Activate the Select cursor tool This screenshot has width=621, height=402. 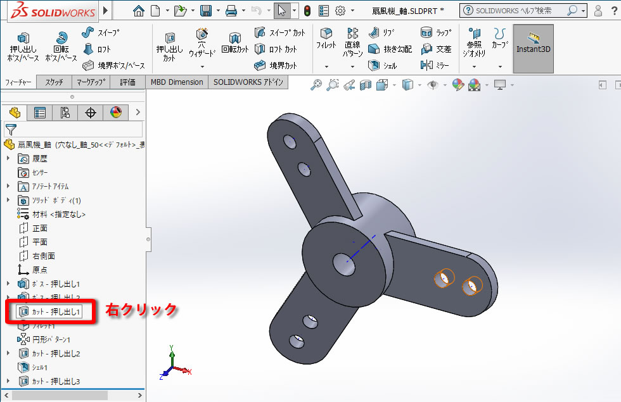click(281, 11)
